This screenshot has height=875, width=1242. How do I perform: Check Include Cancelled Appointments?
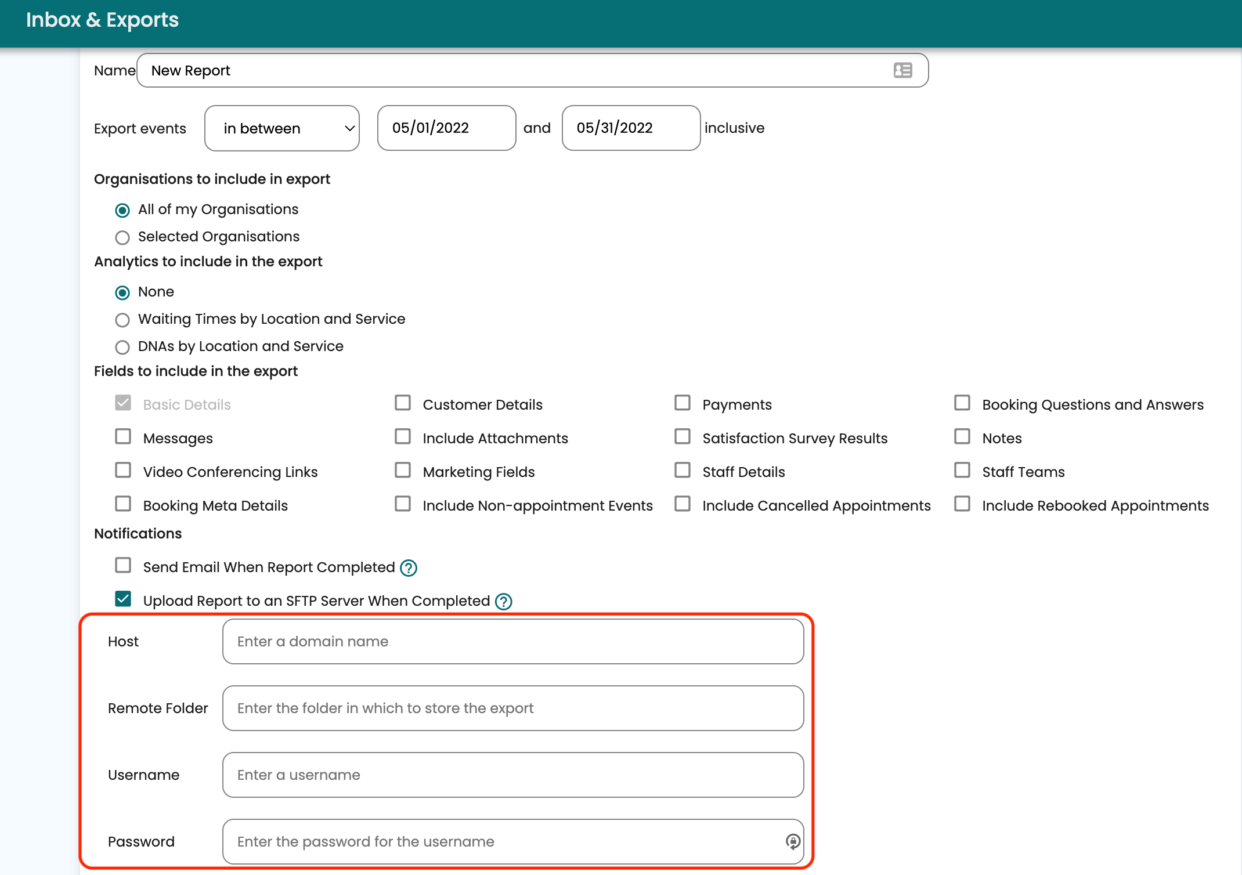click(x=683, y=504)
